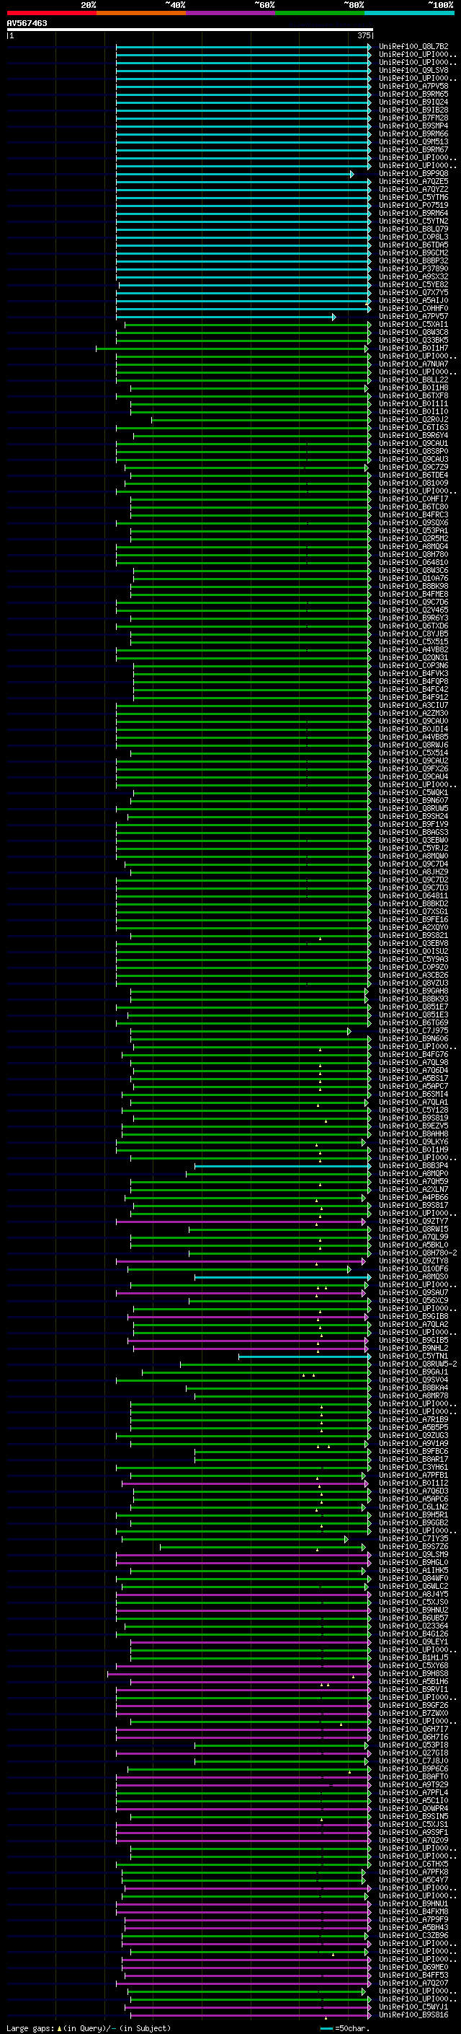The width and height of the screenshot is (461, 2034).
Task: Select the UniRef100_C6THX5 label
Action: [x=413, y=1864]
